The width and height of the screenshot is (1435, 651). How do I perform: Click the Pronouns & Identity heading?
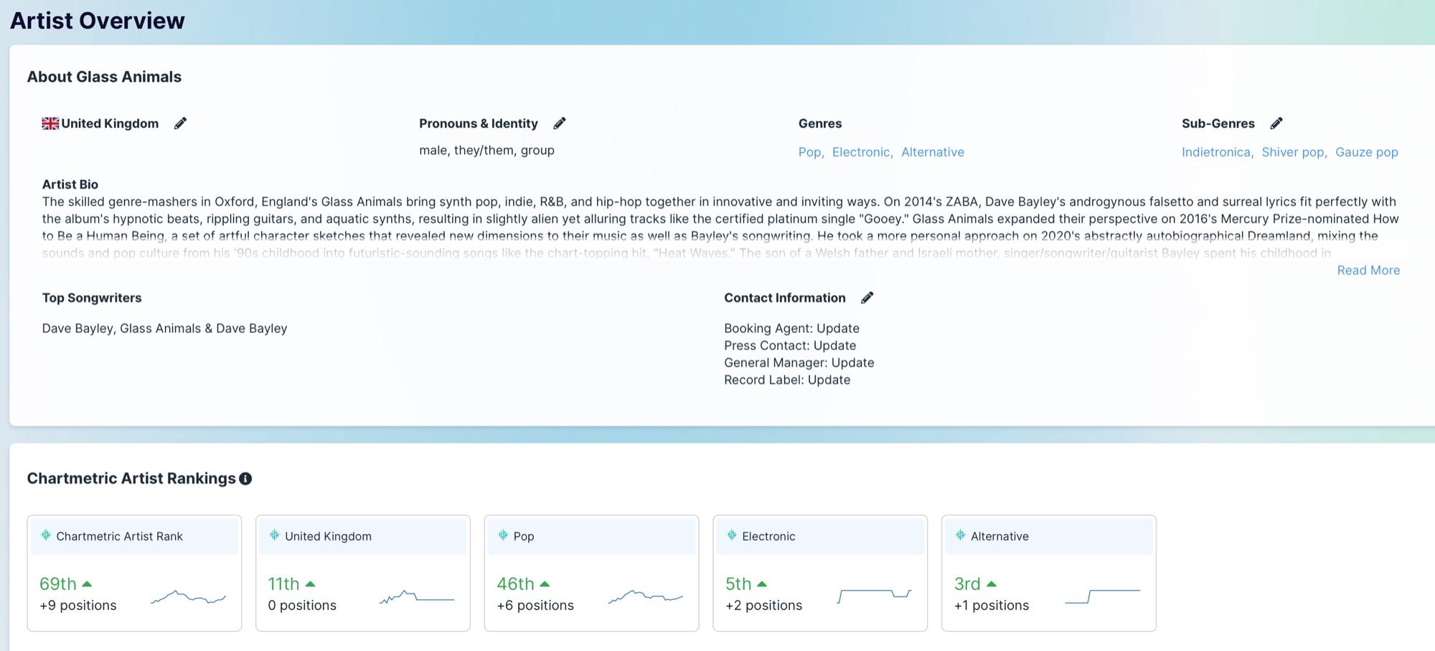point(479,123)
